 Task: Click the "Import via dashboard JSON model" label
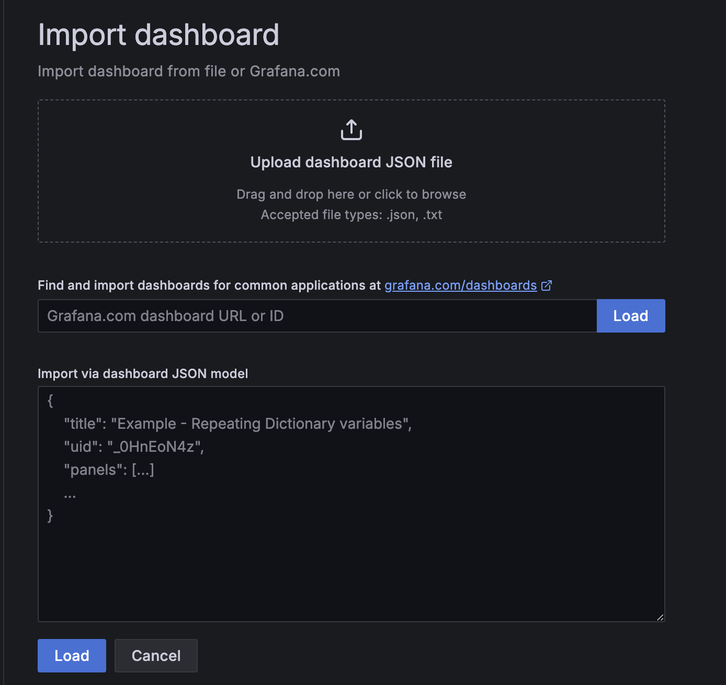point(143,374)
